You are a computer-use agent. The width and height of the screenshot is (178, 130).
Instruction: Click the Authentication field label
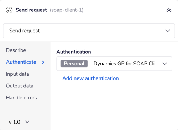(x=74, y=52)
